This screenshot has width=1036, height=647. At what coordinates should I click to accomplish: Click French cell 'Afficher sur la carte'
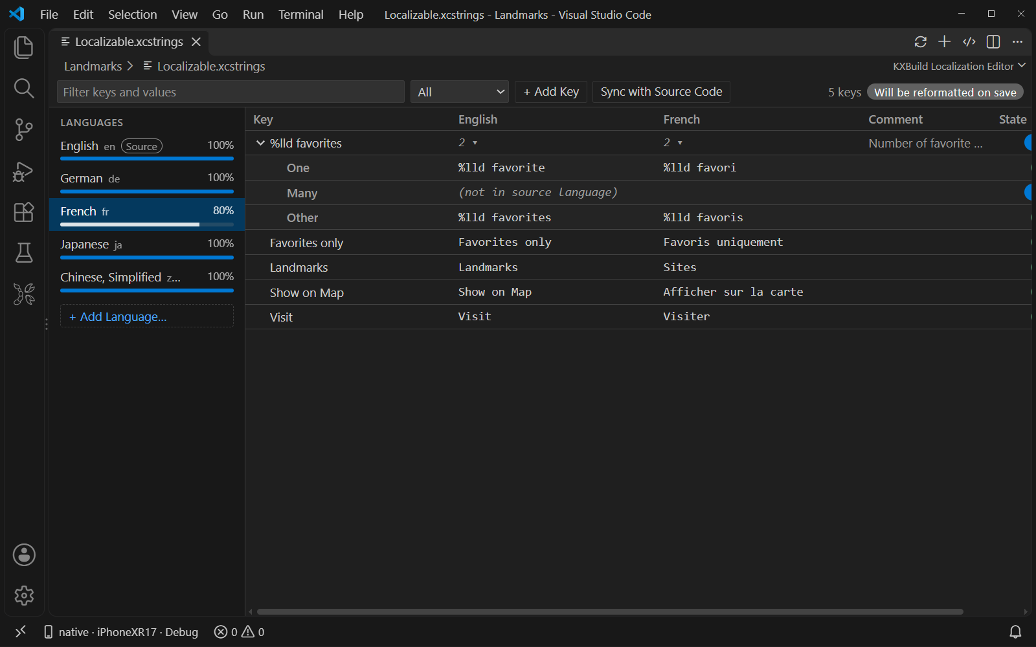733,292
